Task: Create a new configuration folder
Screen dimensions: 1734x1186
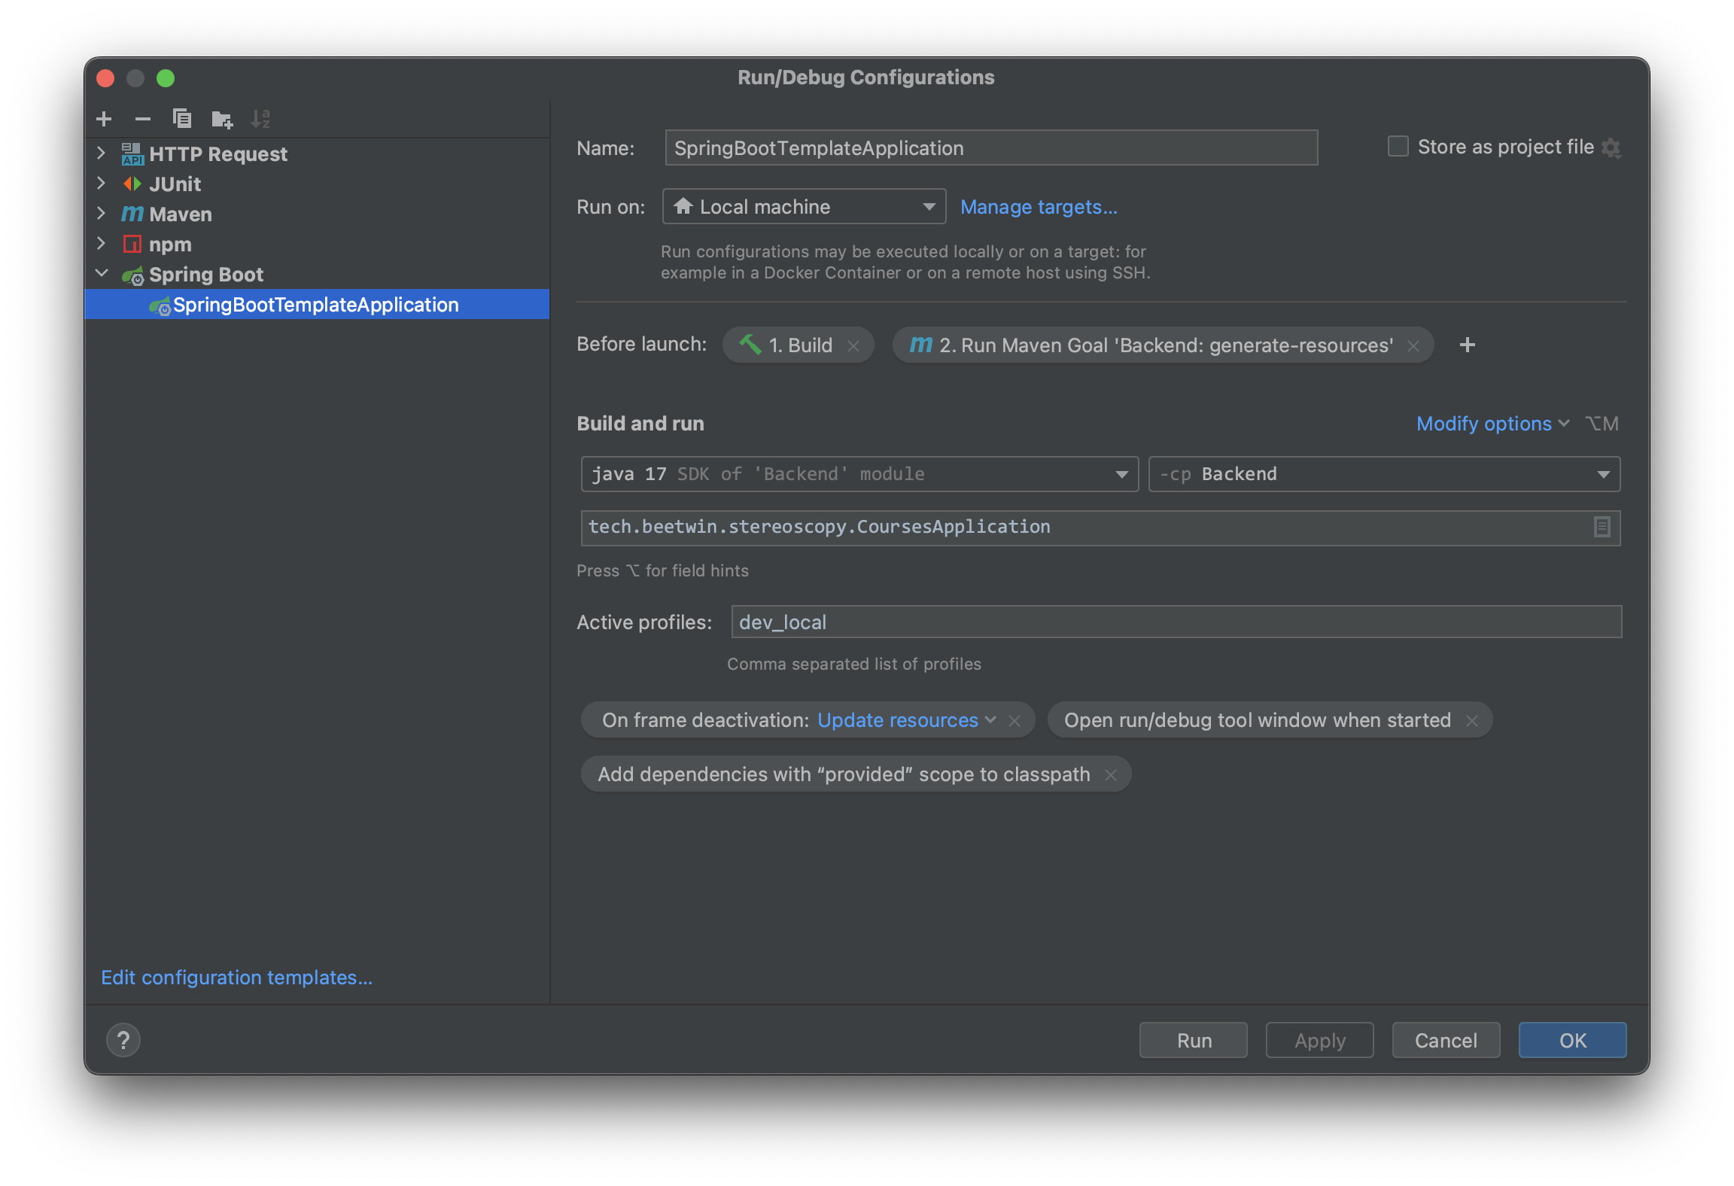Action: click(x=222, y=119)
